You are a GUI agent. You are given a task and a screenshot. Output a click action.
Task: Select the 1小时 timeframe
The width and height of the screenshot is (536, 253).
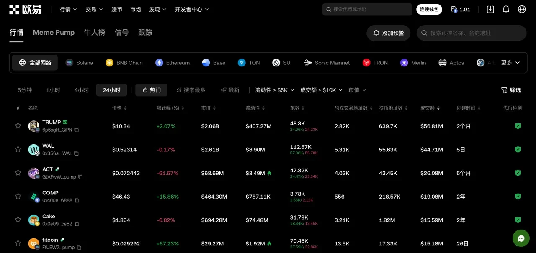tap(53, 90)
